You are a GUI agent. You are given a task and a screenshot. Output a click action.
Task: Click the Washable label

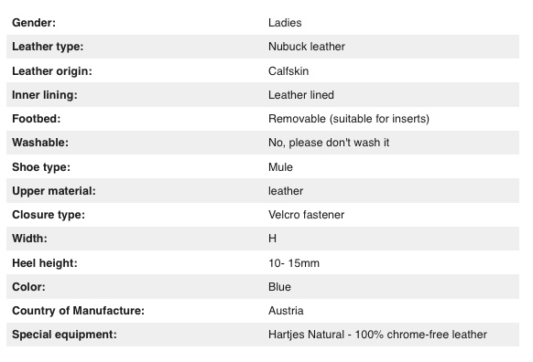pyautogui.click(x=40, y=143)
